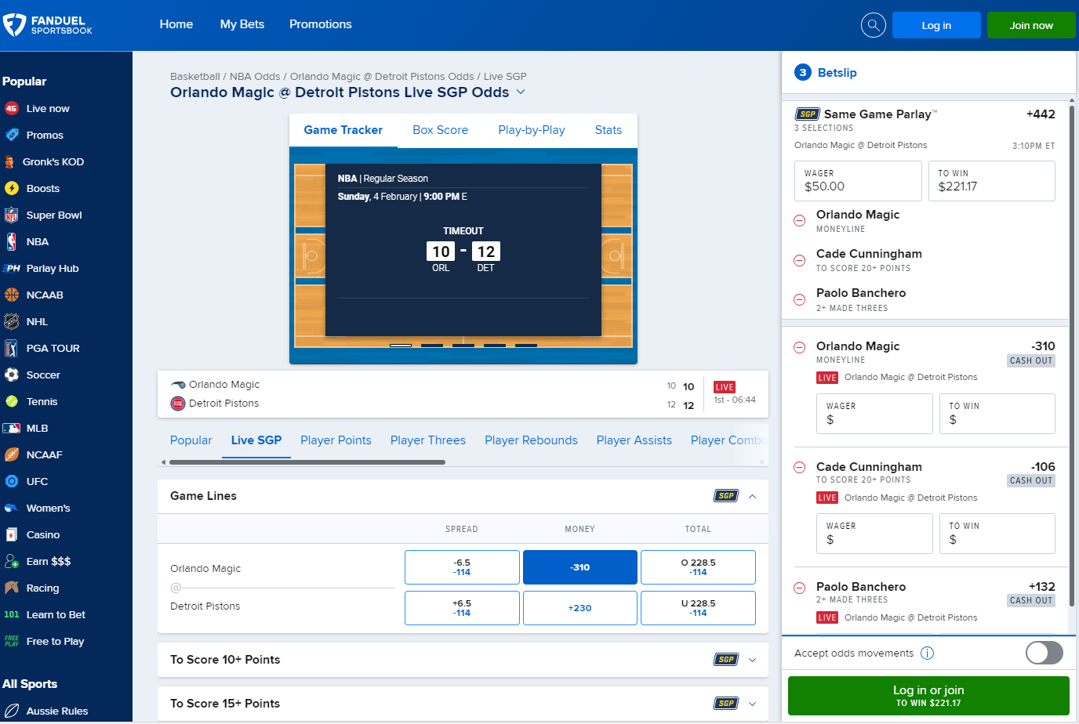Click NBA Odds breadcrumb link
Image resolution: width=1079 pixels, height=724 pixels.
255,77
